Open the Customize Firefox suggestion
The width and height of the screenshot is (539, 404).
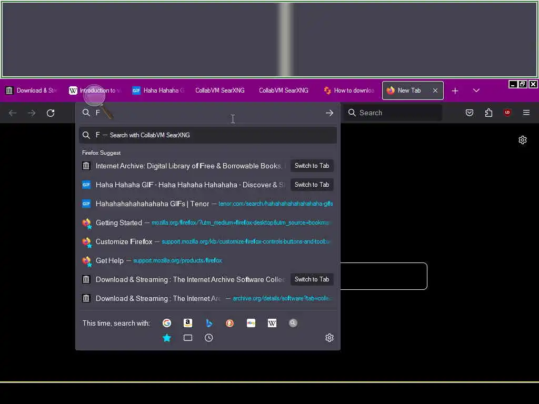(207, 241)
